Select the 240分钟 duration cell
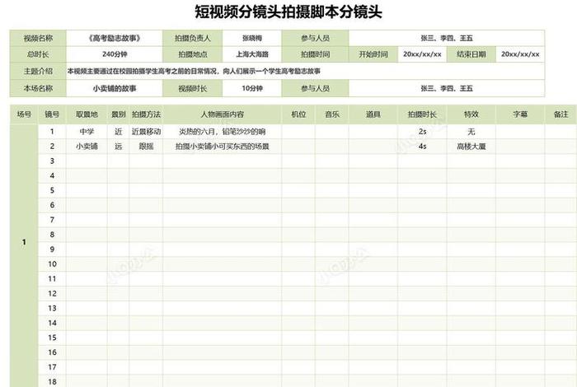577x387 pixels. (x=115, y=54)
